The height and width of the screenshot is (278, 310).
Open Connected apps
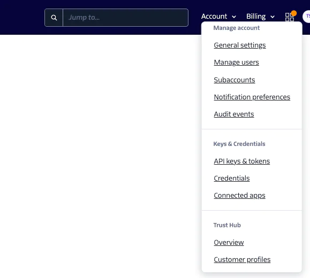(x=239, y=196)
